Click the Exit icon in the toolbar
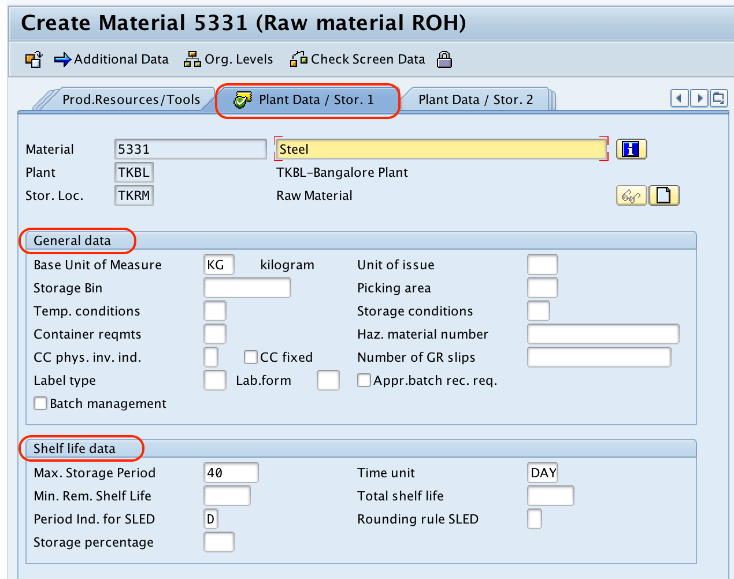The width and height of the screenshot is (734, 579). [33, 59]
